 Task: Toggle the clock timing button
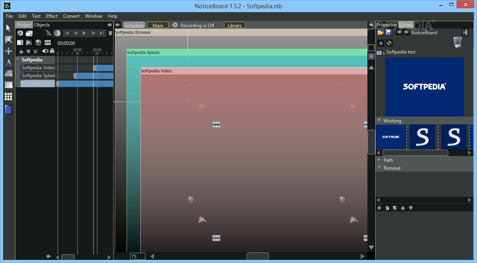(x=57, y=33)
